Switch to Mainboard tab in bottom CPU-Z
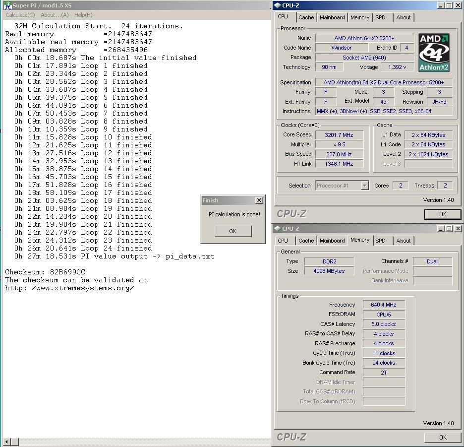This screenshot has height=447, width=464. pyautogui.click(x=332, y=241)
